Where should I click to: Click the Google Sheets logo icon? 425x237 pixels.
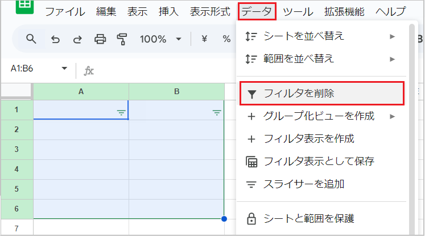tap(24, 6)
